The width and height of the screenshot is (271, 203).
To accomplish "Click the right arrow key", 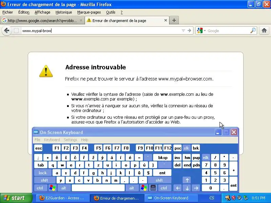I will click(196, 188).
